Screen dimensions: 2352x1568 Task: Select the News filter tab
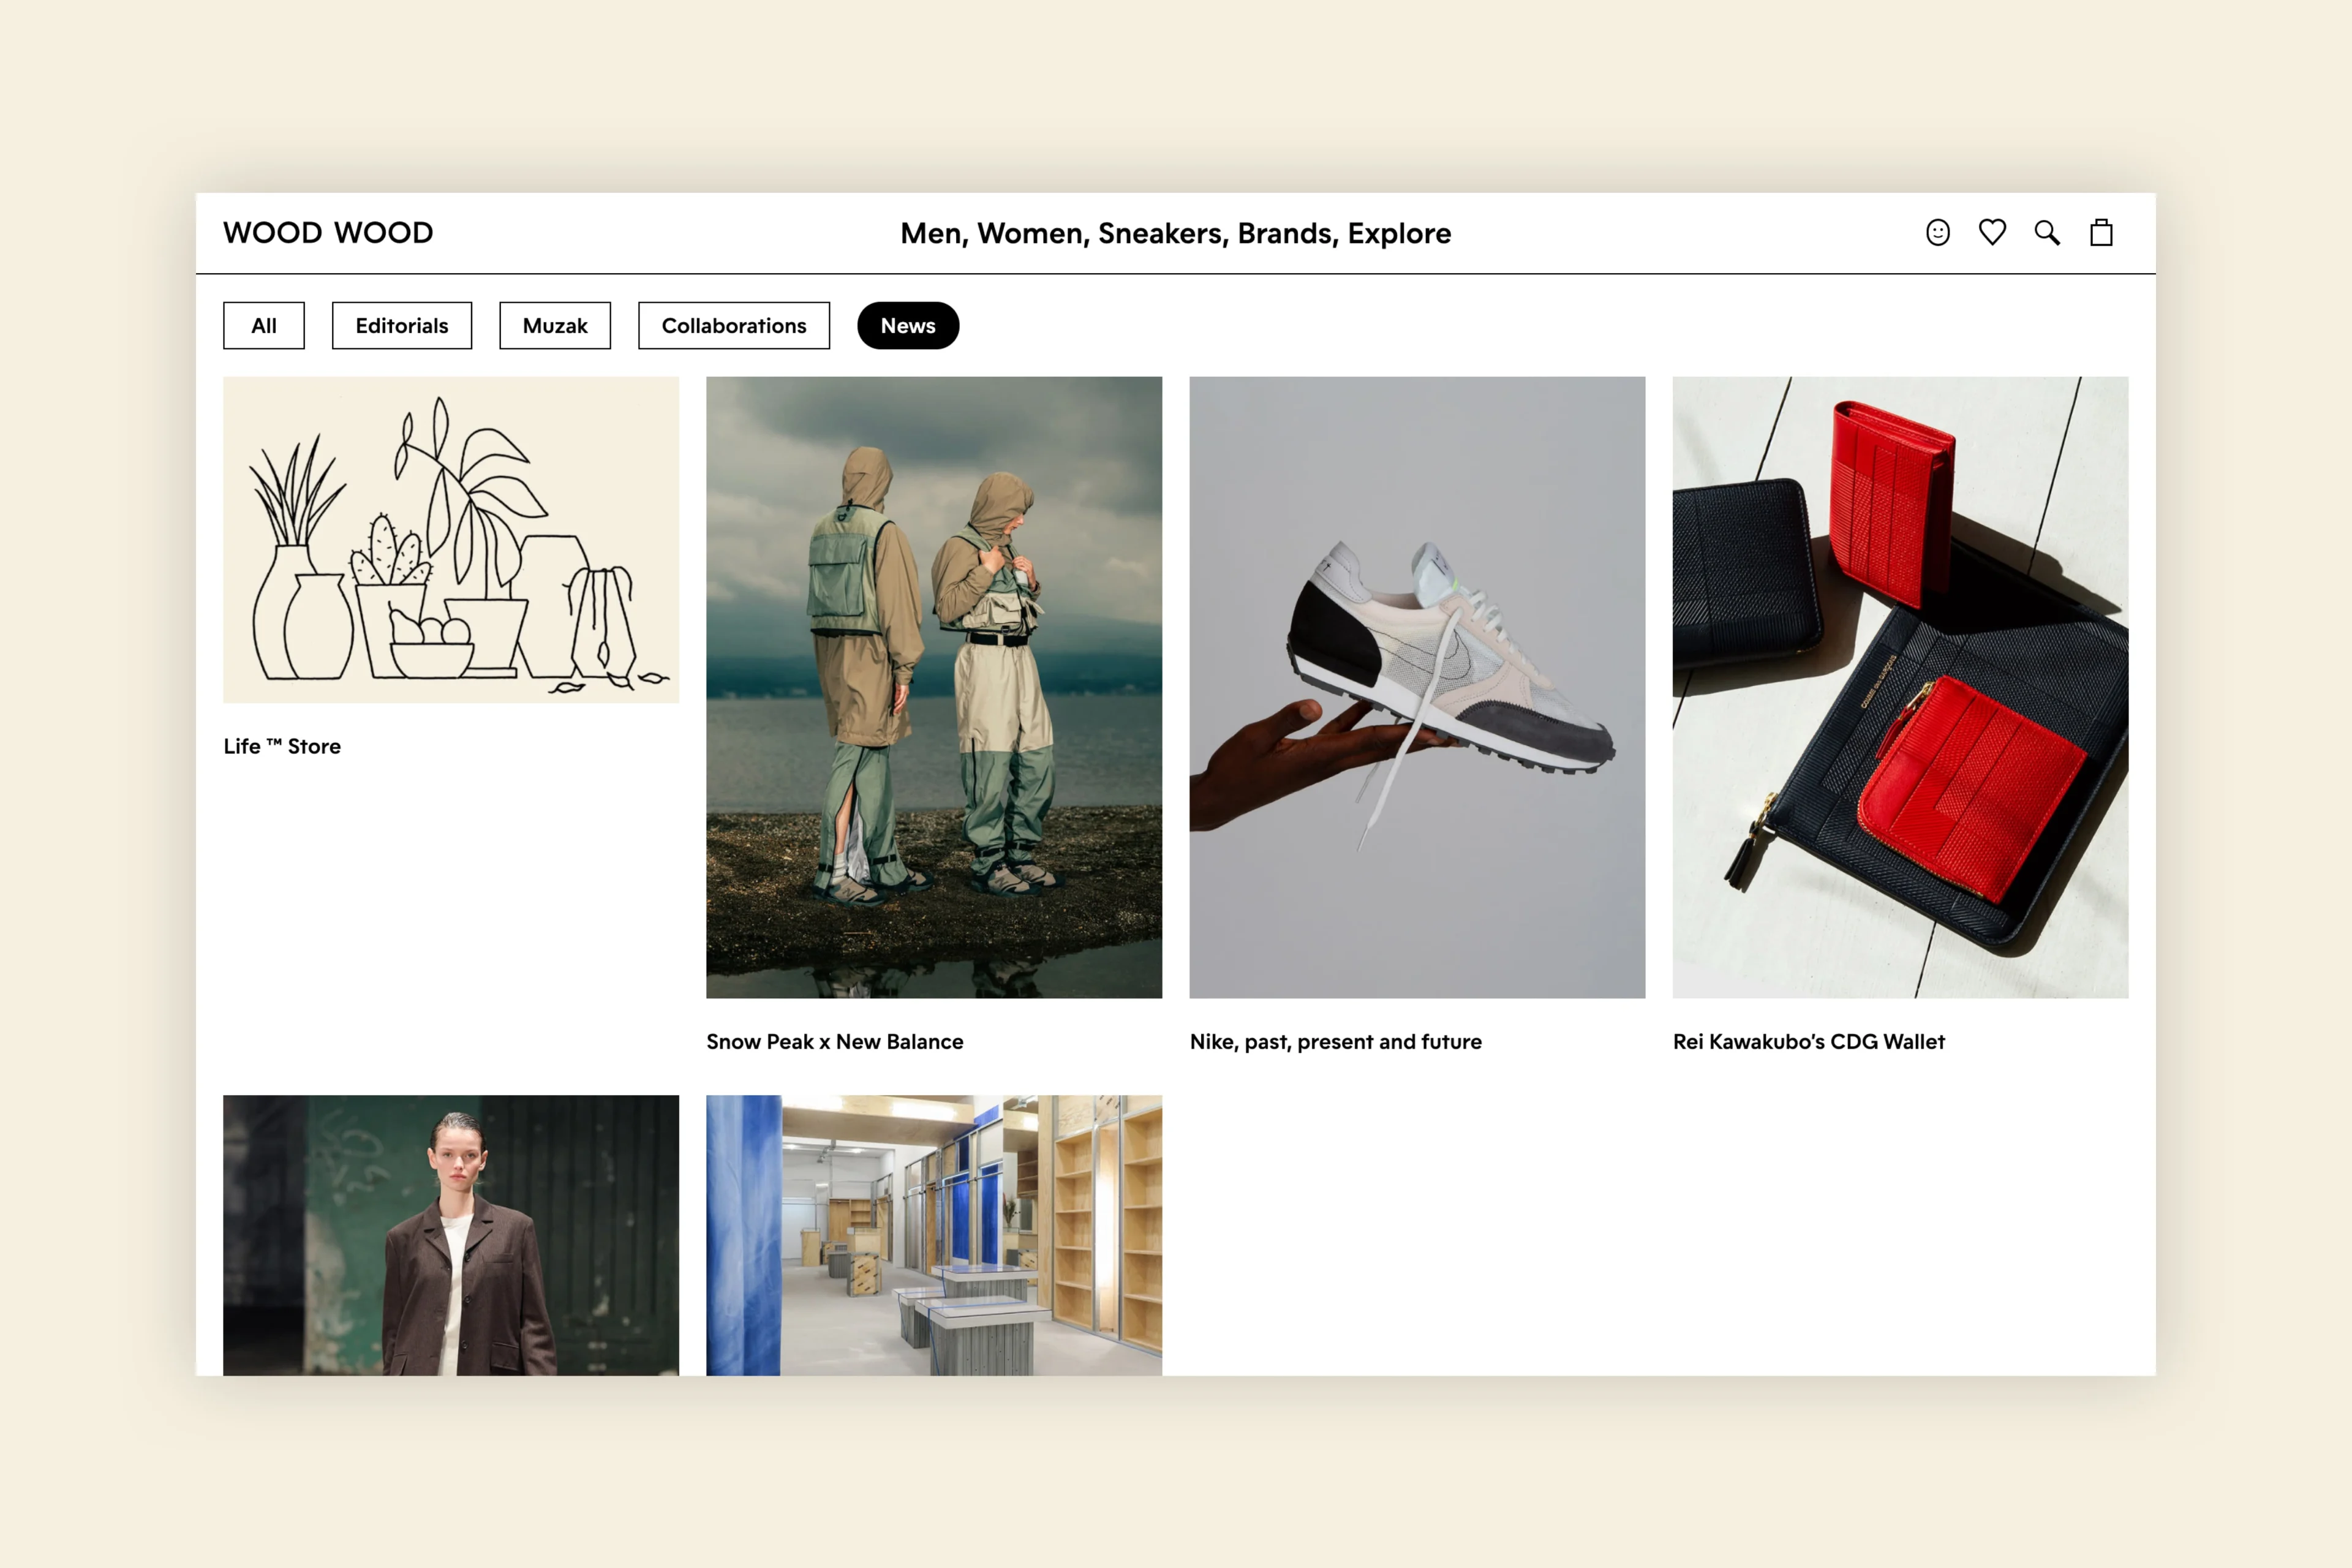click(908, 324)
